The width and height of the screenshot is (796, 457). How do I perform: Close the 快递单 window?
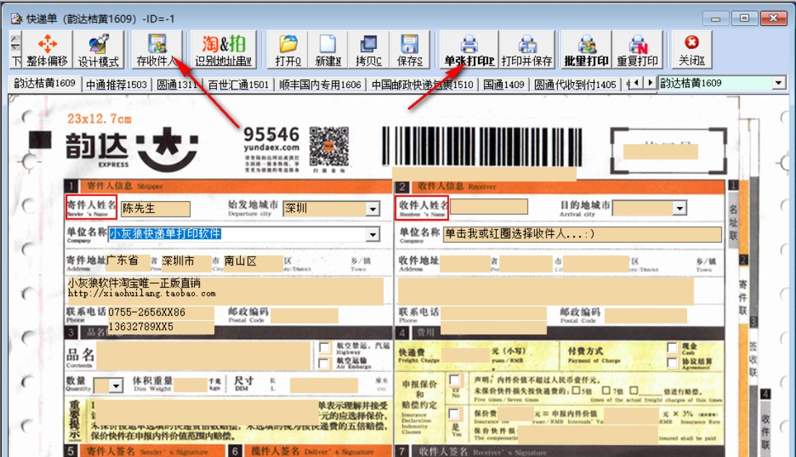(773, 18)
